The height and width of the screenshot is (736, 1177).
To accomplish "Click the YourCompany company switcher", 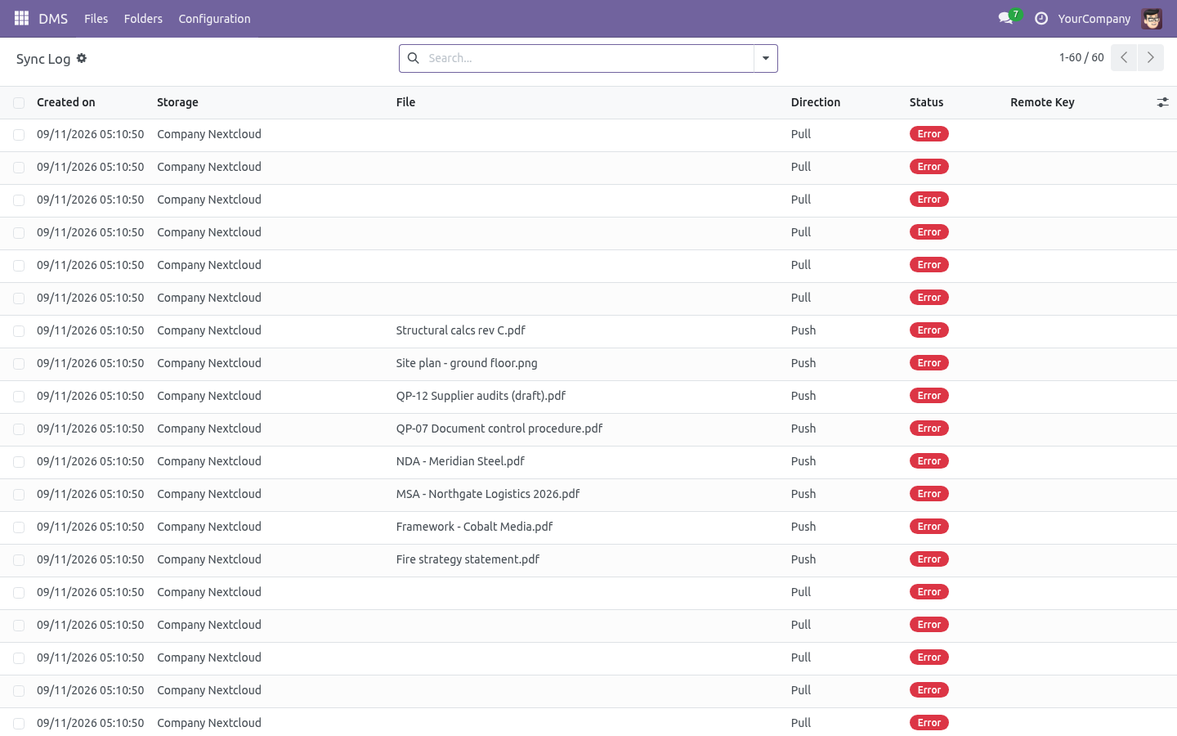I will point(1094,18).
